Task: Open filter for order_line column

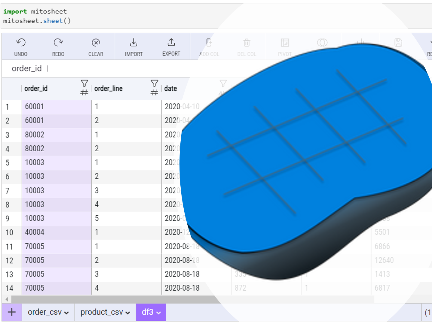Action: 154,83
